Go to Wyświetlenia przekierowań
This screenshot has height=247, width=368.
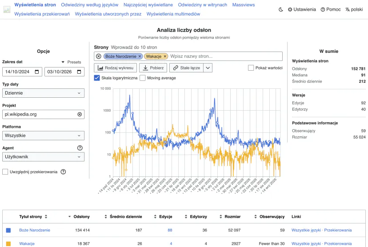click(x=42, y=14)
